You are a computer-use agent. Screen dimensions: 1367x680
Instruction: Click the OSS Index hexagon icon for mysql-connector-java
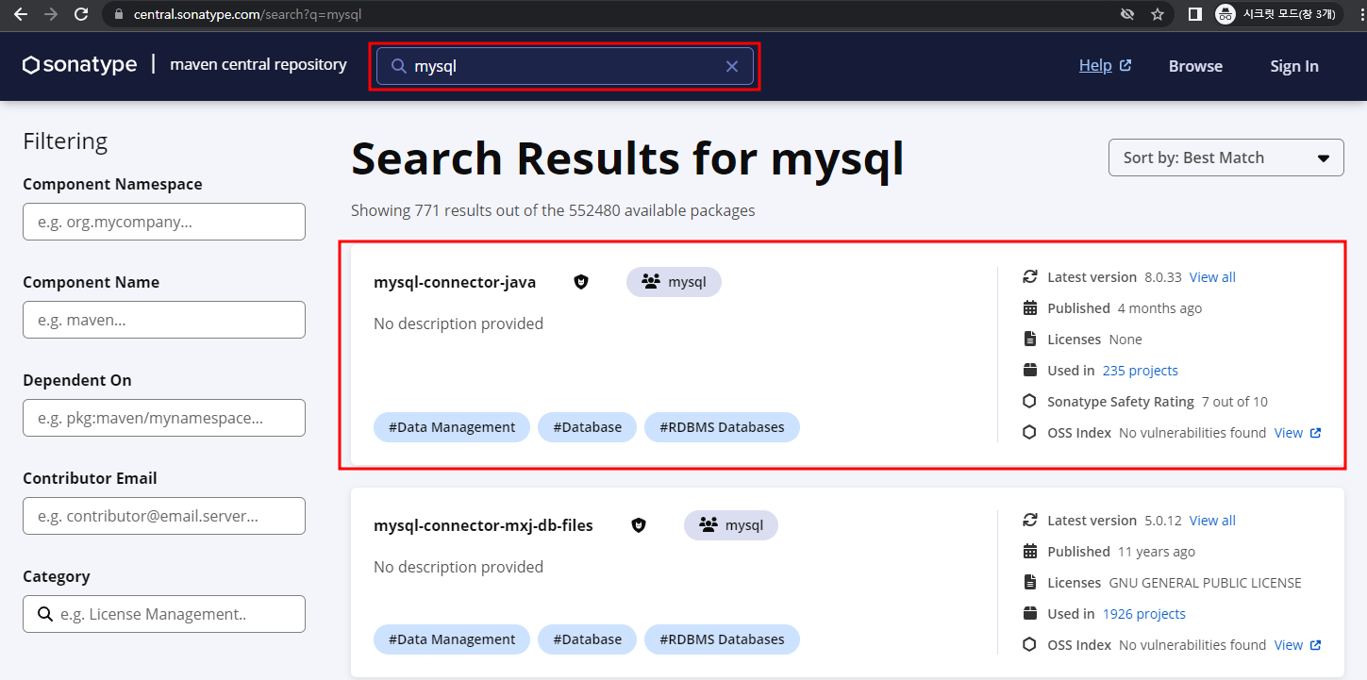[1030, 432]
